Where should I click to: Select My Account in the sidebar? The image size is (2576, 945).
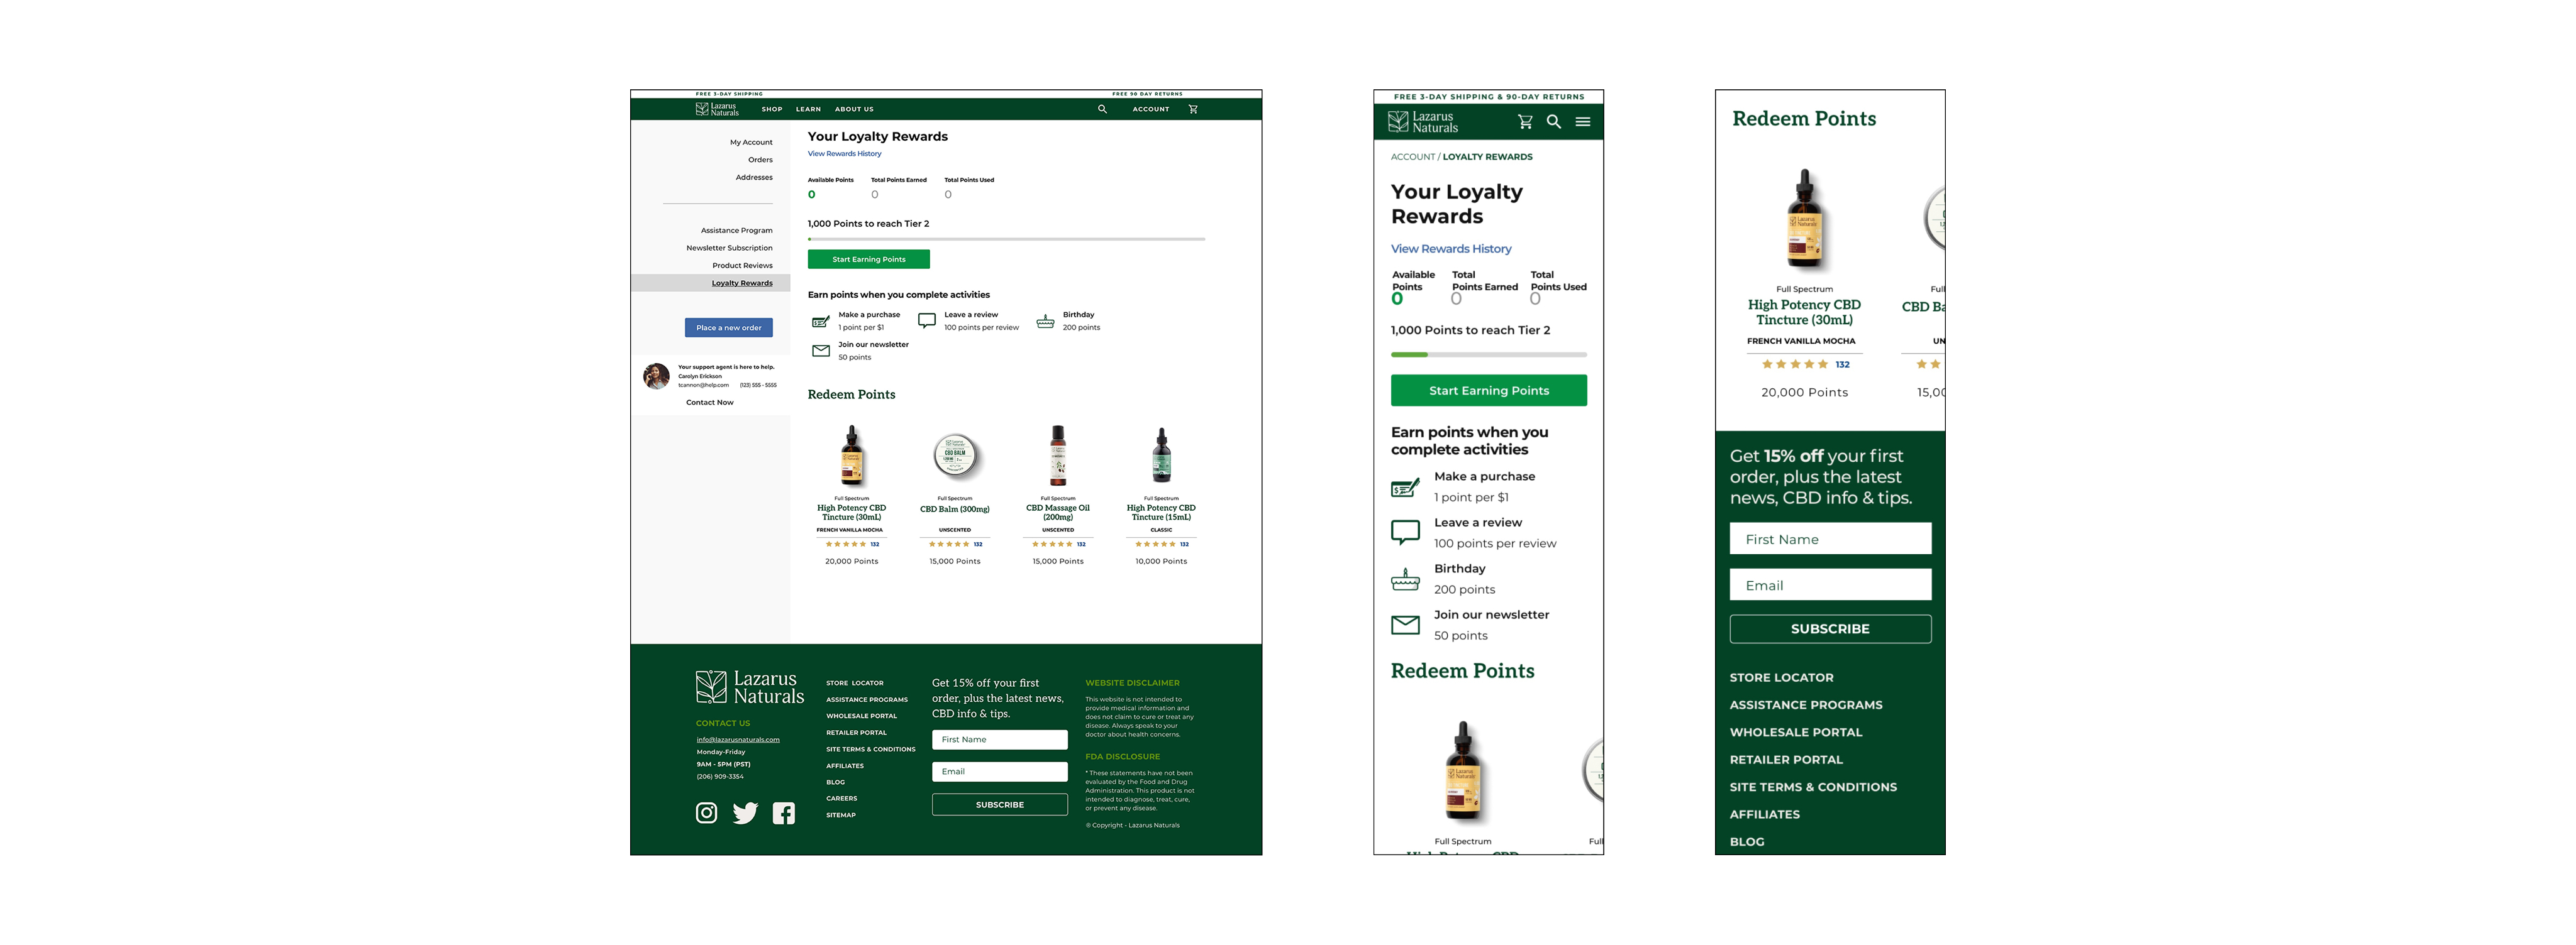click(751, 142)
